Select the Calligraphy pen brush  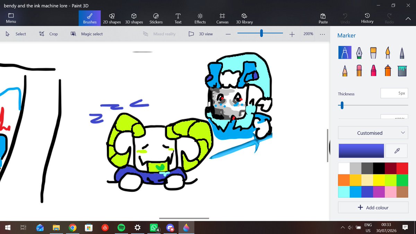pyautogui.click(x=359, y=53)
